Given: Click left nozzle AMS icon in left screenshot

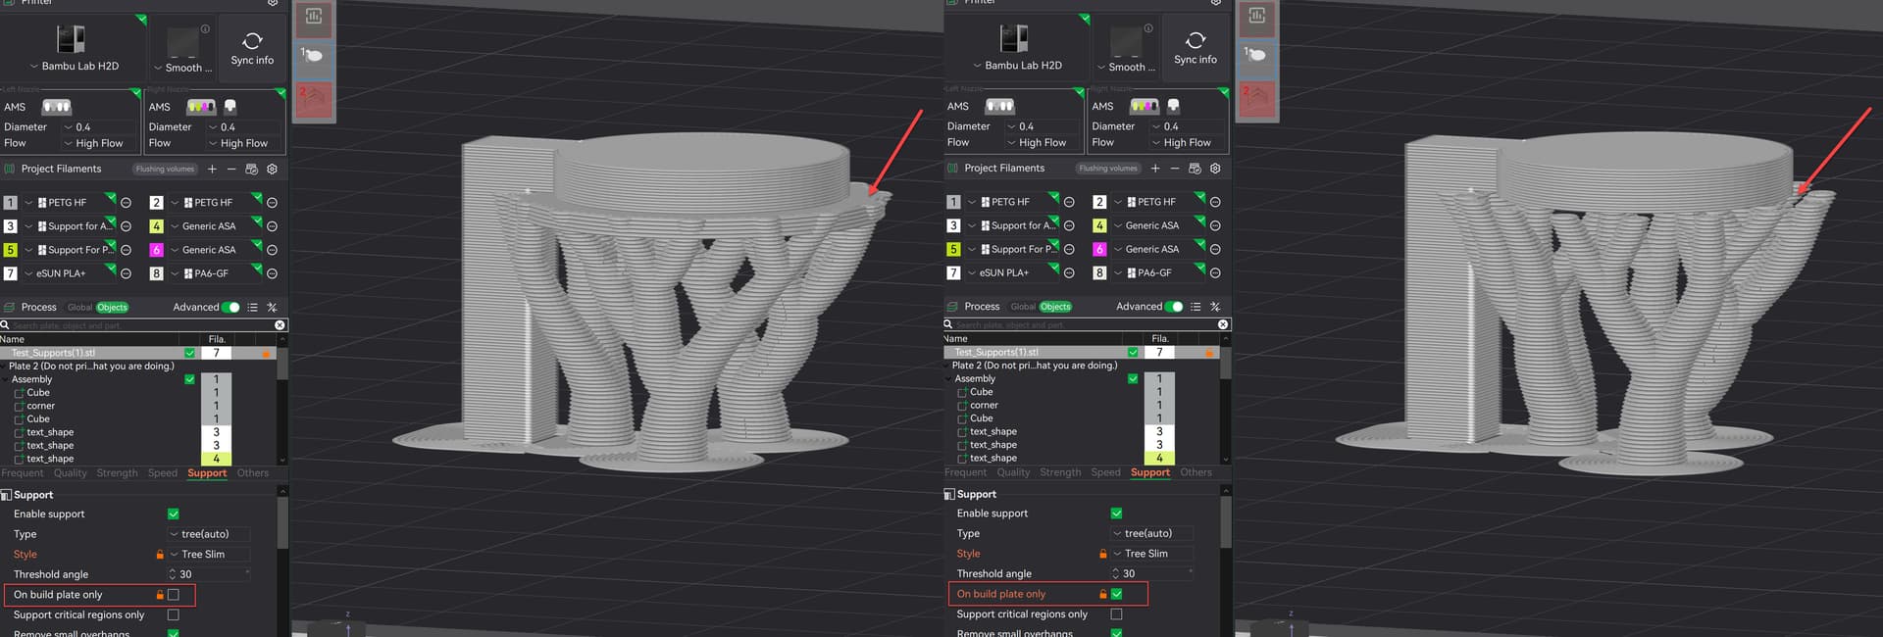Looking at the screenshot, I should pos(57,107).
